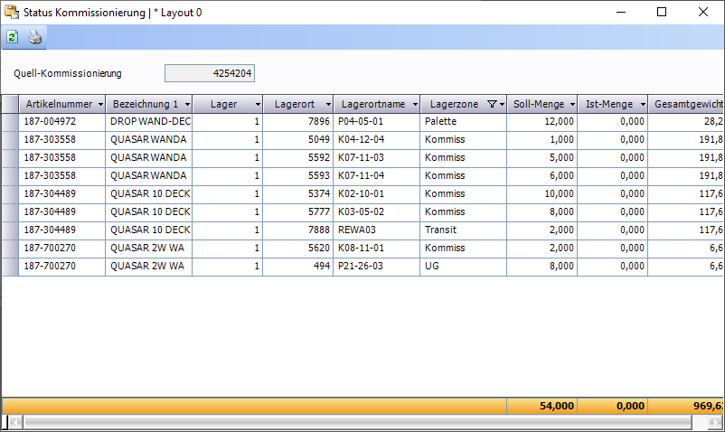Select the Lagerzone cell showing UG
The image size is (725, 432).
click(x=462, y=266)
